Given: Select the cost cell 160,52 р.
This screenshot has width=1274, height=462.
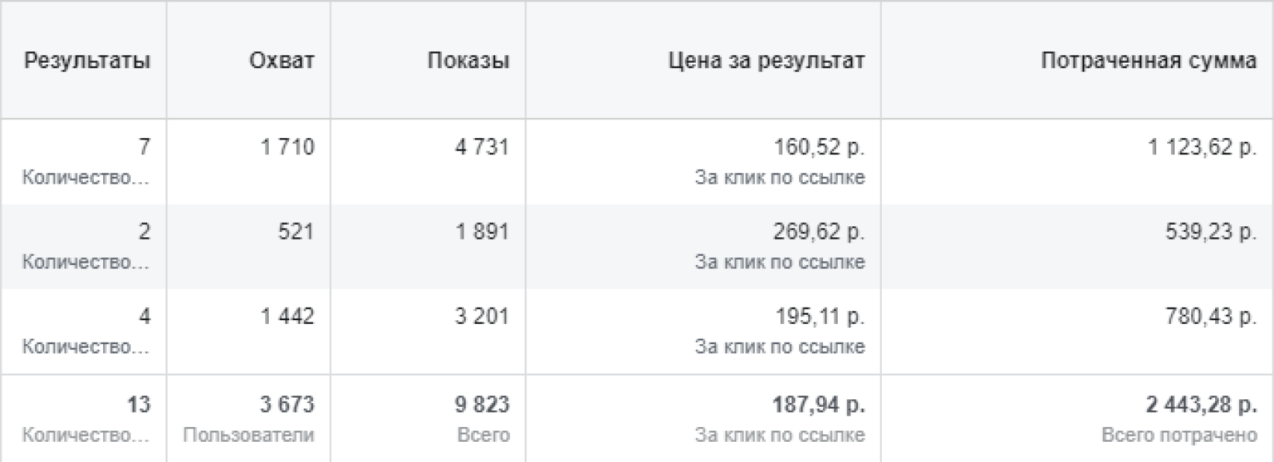Looking at the screenshot, I should [x=818, y=147].
